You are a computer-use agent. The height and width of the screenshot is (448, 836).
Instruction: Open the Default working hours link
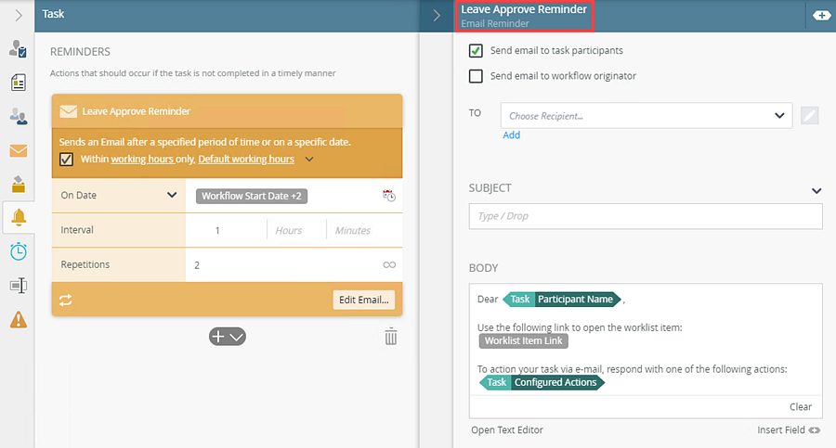[x=246, y=159]
